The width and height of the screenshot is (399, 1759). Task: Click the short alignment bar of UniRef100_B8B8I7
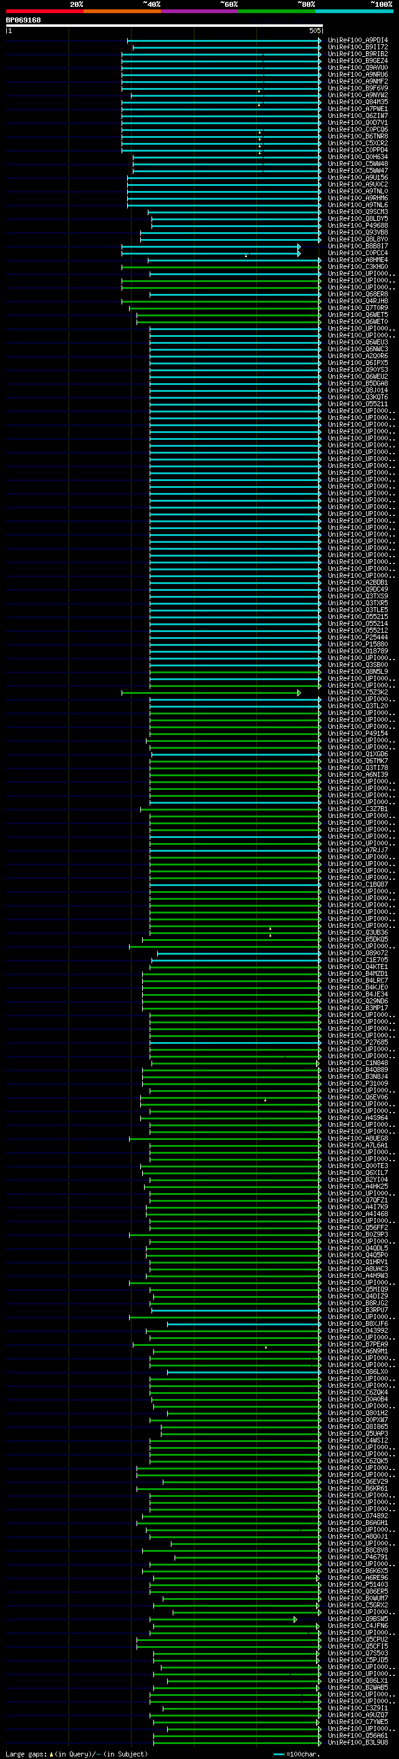(211, 246)
